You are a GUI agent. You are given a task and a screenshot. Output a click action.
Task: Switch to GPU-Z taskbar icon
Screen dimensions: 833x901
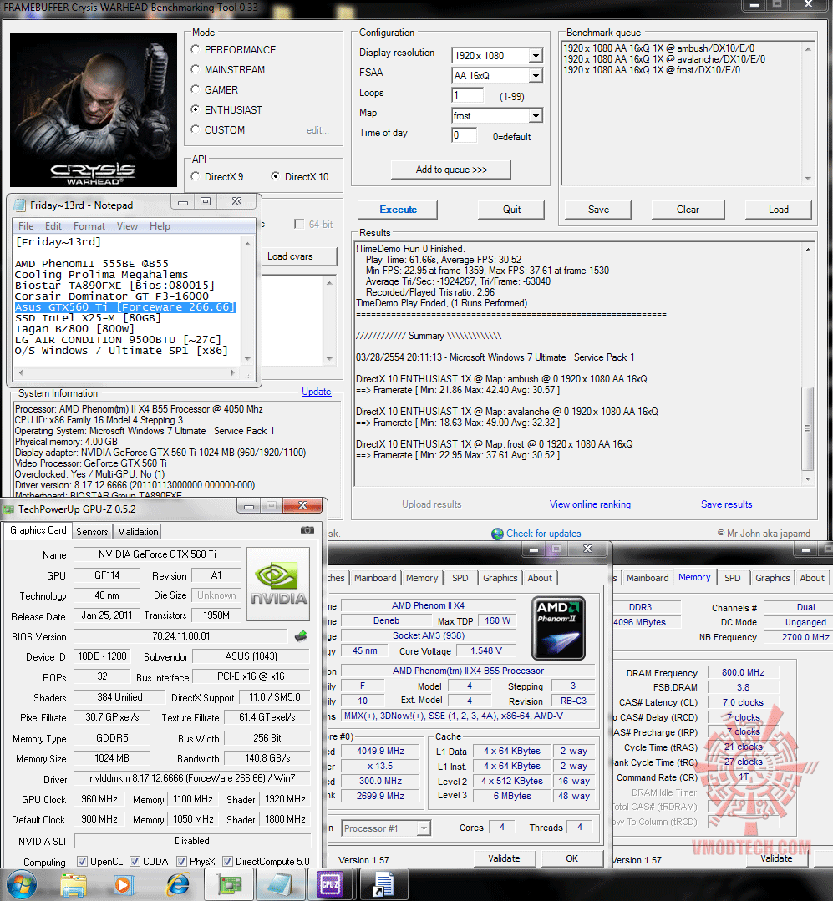(x=230, y=885)
